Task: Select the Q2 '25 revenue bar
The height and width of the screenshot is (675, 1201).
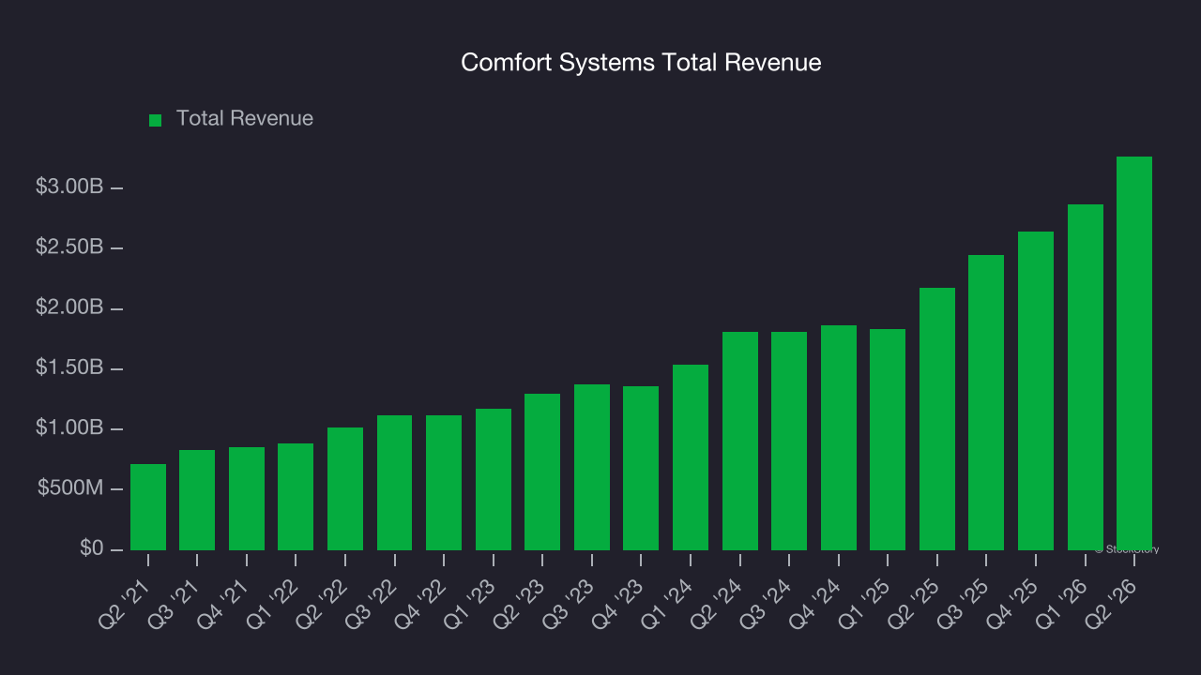Action: 937,419
